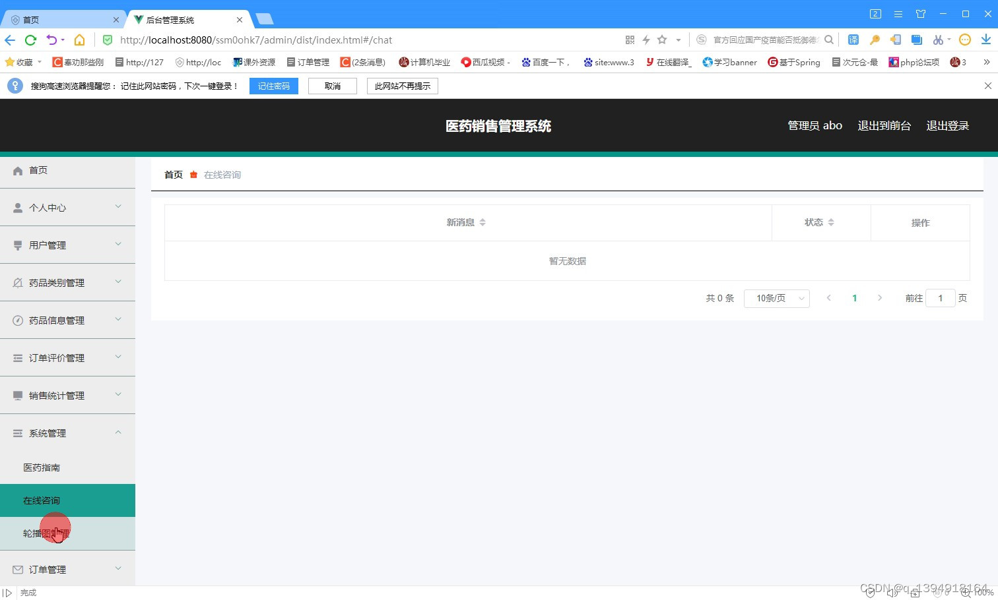Image resolution: width=998 pixels, height=600 pixels.
Task: Open 订单管理 bookmark
Action: [308, 62]
